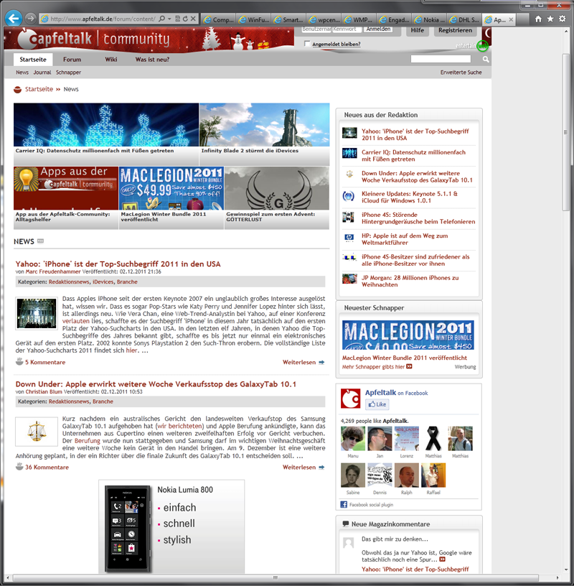Open the Wiki navigation tab
Viewport: 574px width, 586px height.
[x=111, y=60]
